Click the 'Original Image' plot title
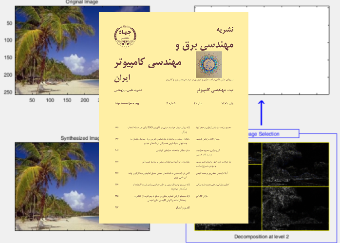The width and height of the screenshot is (340, 243). click(82, 2)
